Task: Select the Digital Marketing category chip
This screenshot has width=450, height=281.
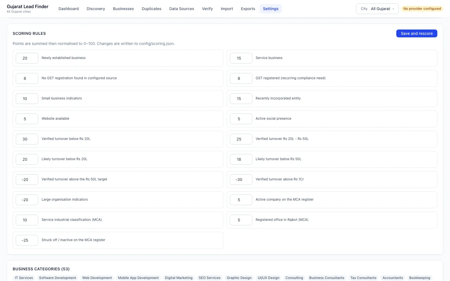Action: point(179,278)
